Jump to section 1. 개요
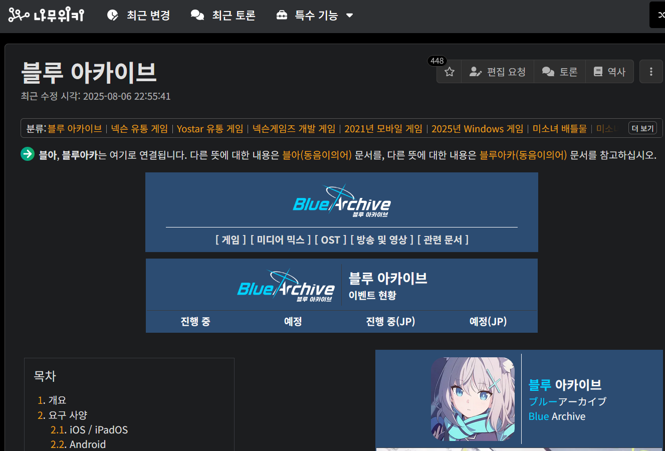Image resolution: width=665 pixels, height=451 pixels. pyautogui.click(x=52, y=400)
